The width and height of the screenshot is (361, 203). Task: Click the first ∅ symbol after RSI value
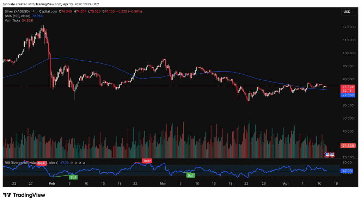72,163
